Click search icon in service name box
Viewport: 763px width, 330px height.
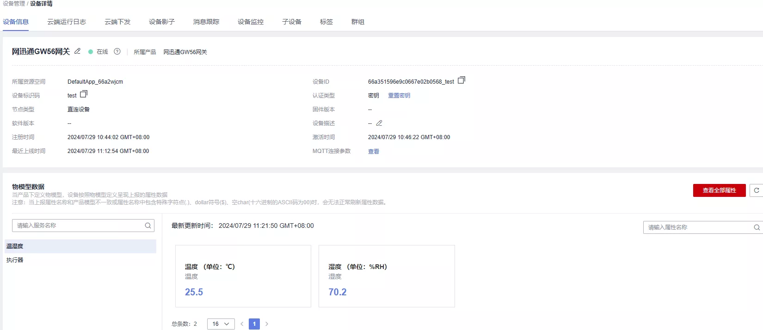(x=148, y=226)
